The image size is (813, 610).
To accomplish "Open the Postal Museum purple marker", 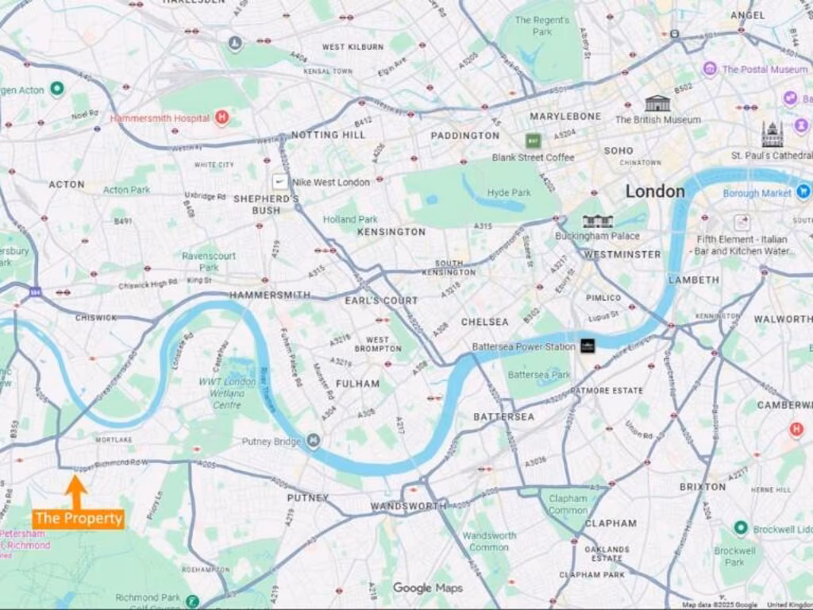I will coord(710,68).
